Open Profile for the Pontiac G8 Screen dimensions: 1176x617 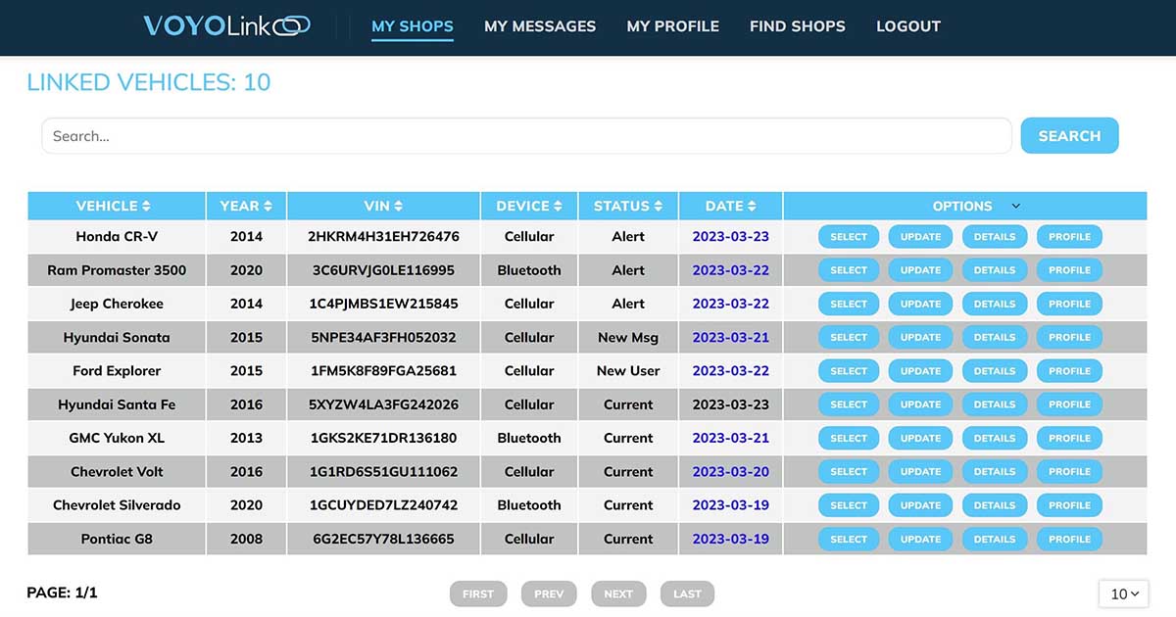click(1069, 539)
